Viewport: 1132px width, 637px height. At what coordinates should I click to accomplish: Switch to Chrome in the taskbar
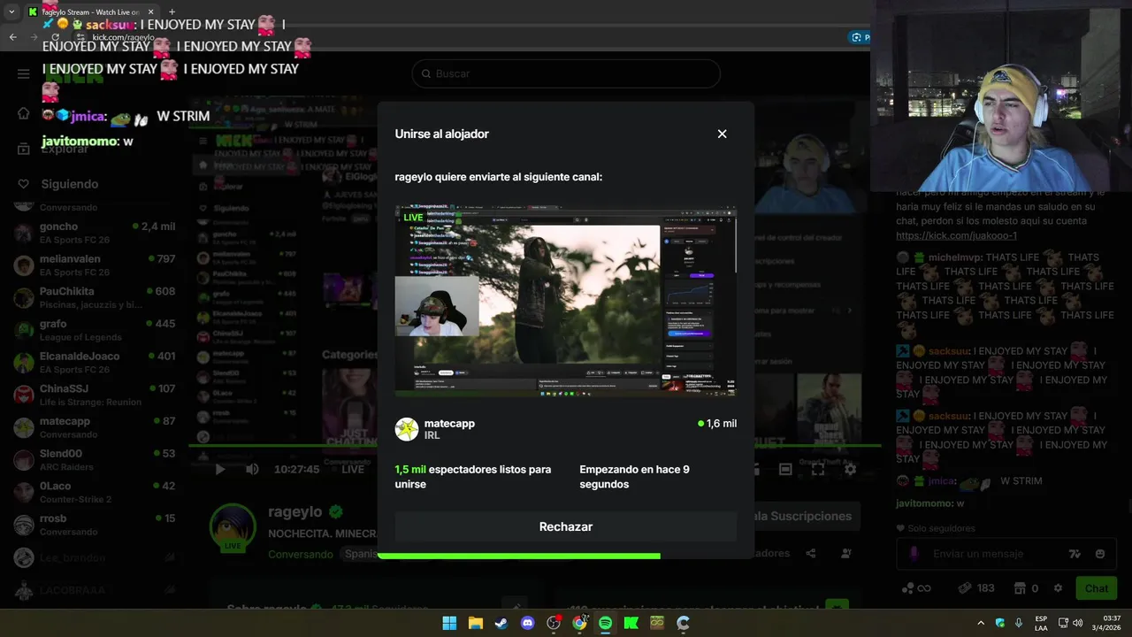(x=579, y=623)
